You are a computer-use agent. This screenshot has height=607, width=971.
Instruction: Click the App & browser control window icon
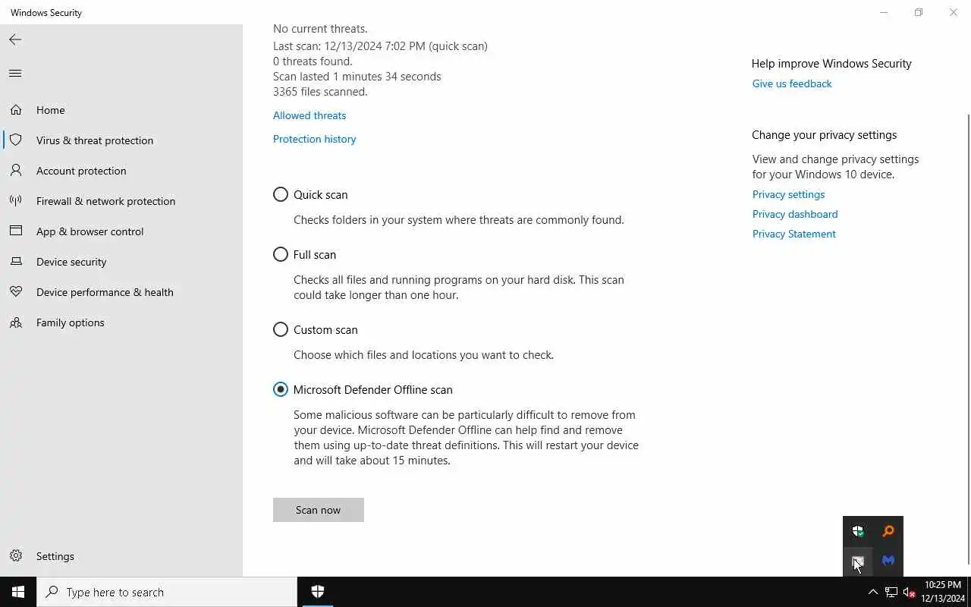point(15,231)
